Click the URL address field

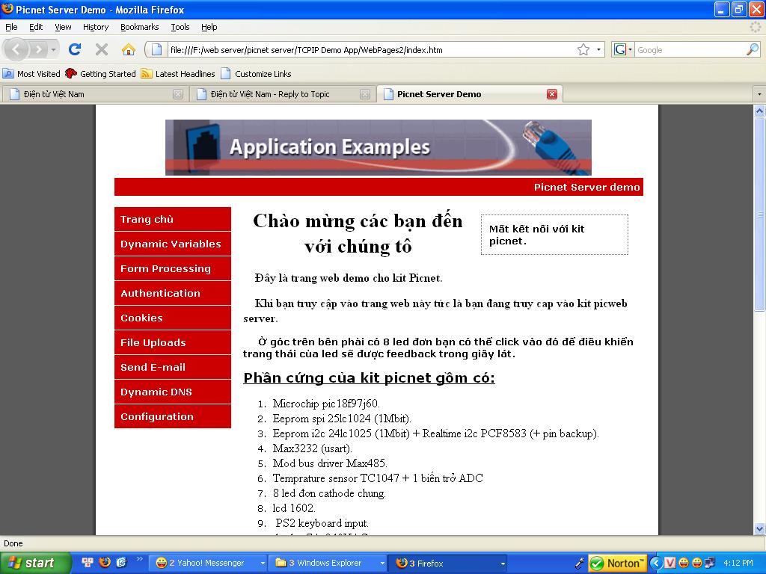point(371,50)
